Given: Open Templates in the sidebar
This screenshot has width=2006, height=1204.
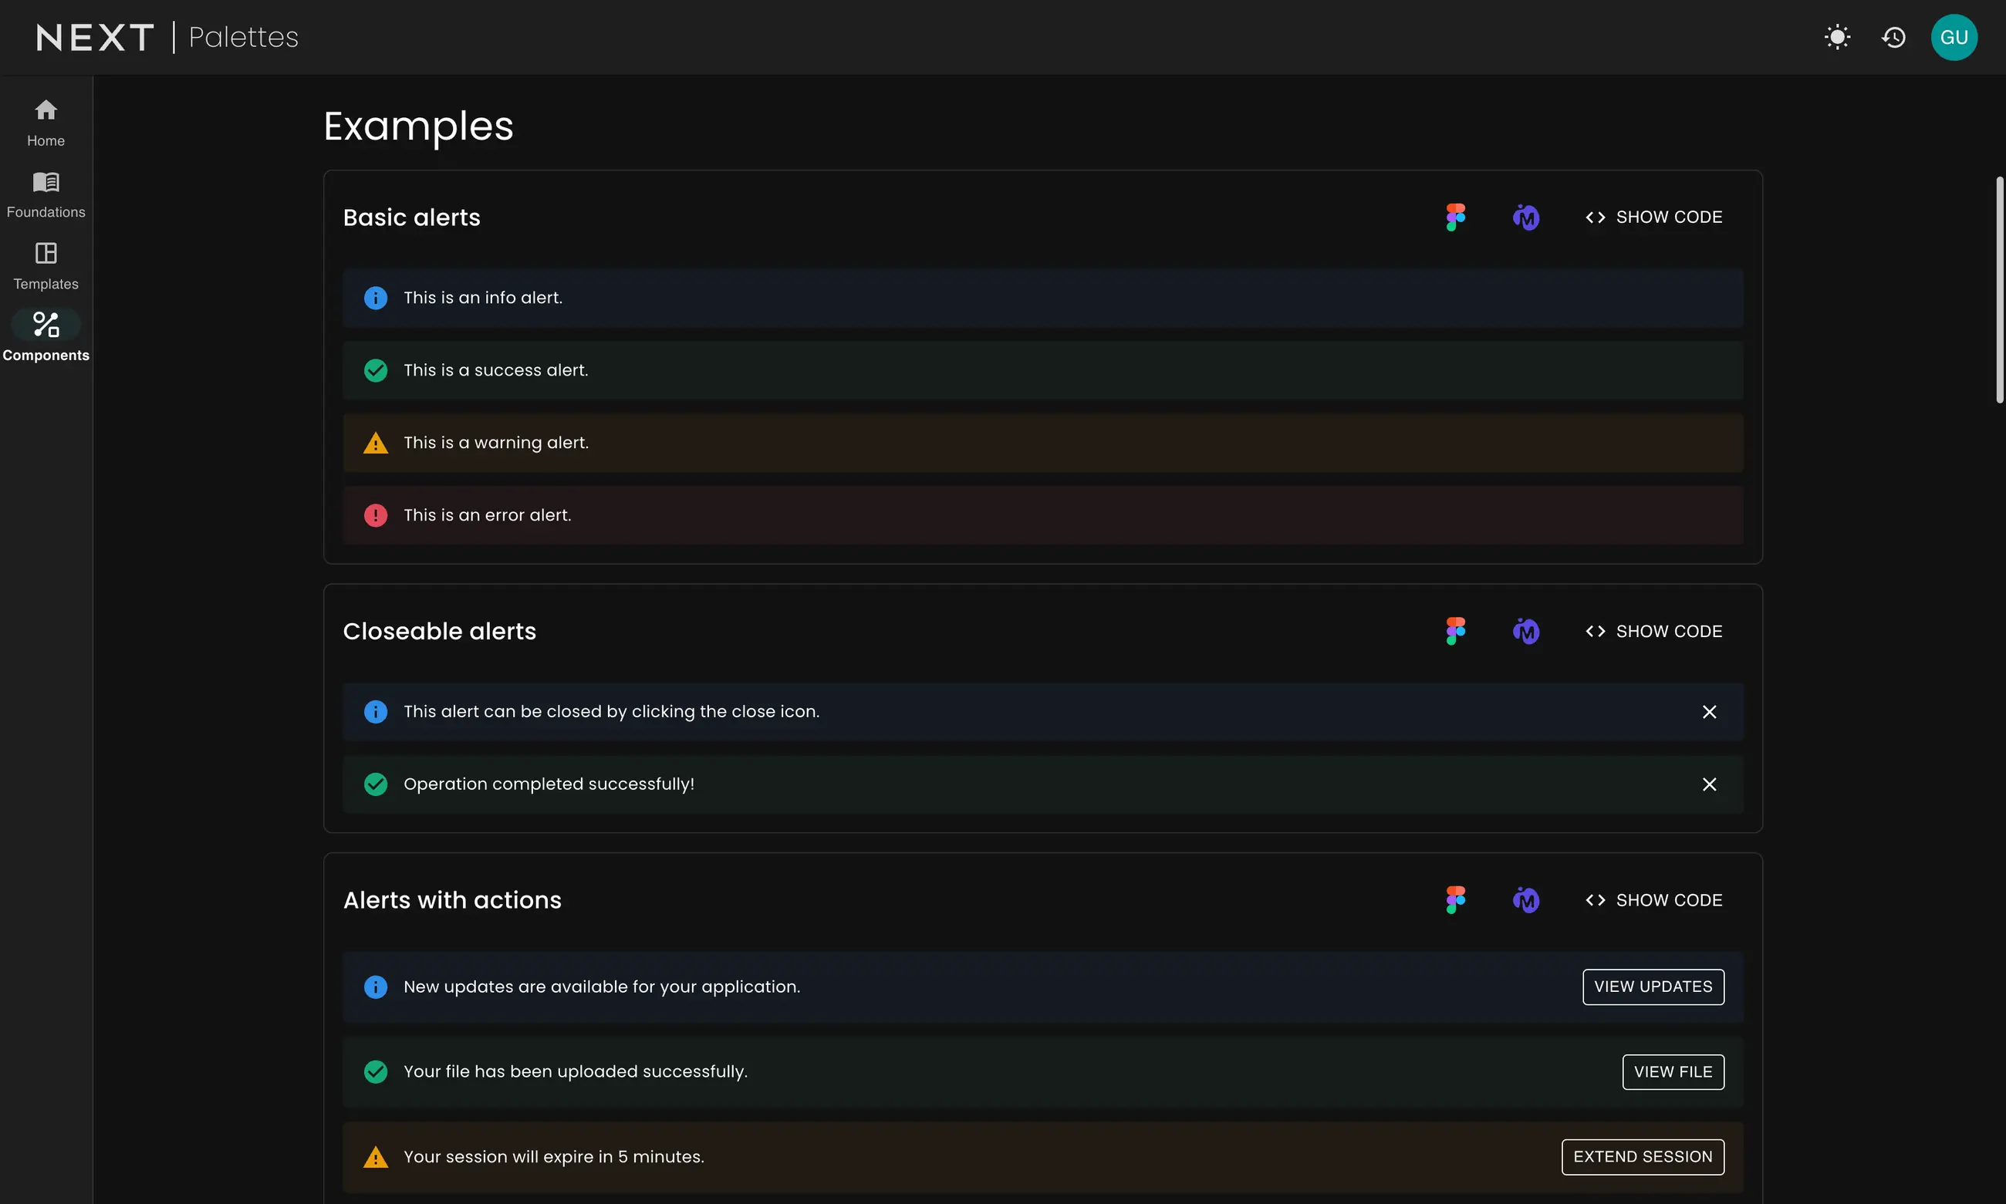Looking at the screenshot, I should [46, 266].
